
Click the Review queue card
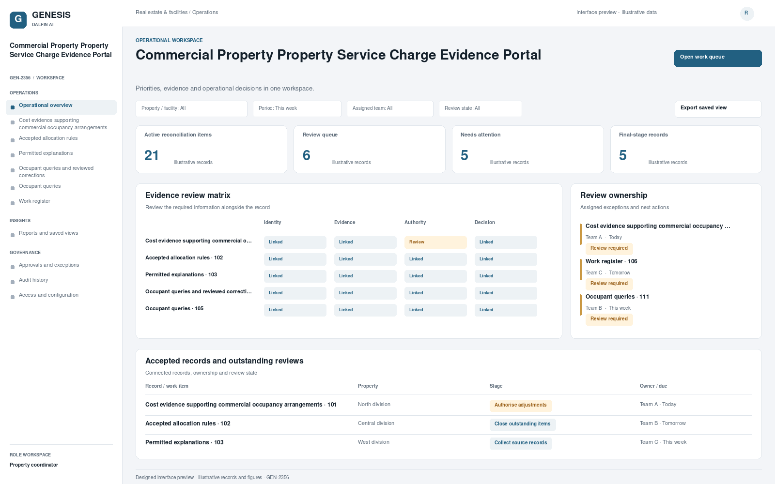click(370, 149)
